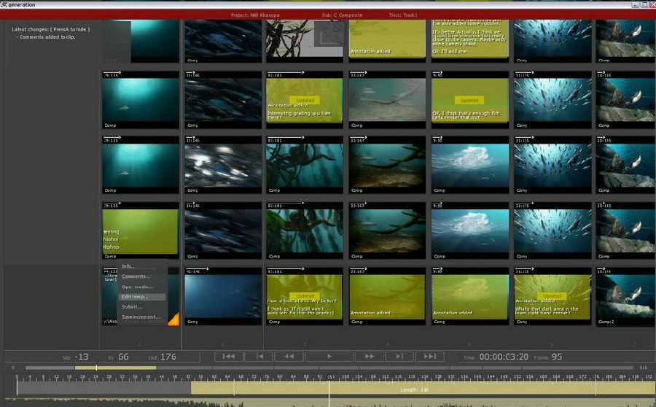Start playback with the Play button
Screen dimensions: 656x407
click(329, 357)
